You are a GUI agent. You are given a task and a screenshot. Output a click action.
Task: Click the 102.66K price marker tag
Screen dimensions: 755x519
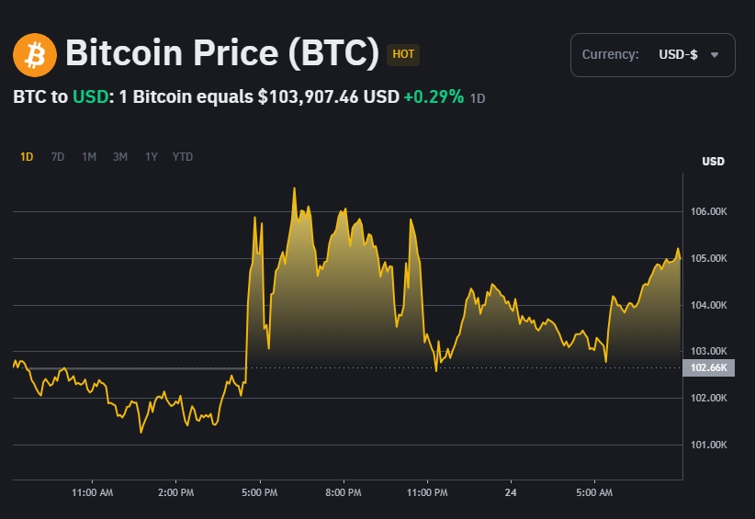point(709,368)
